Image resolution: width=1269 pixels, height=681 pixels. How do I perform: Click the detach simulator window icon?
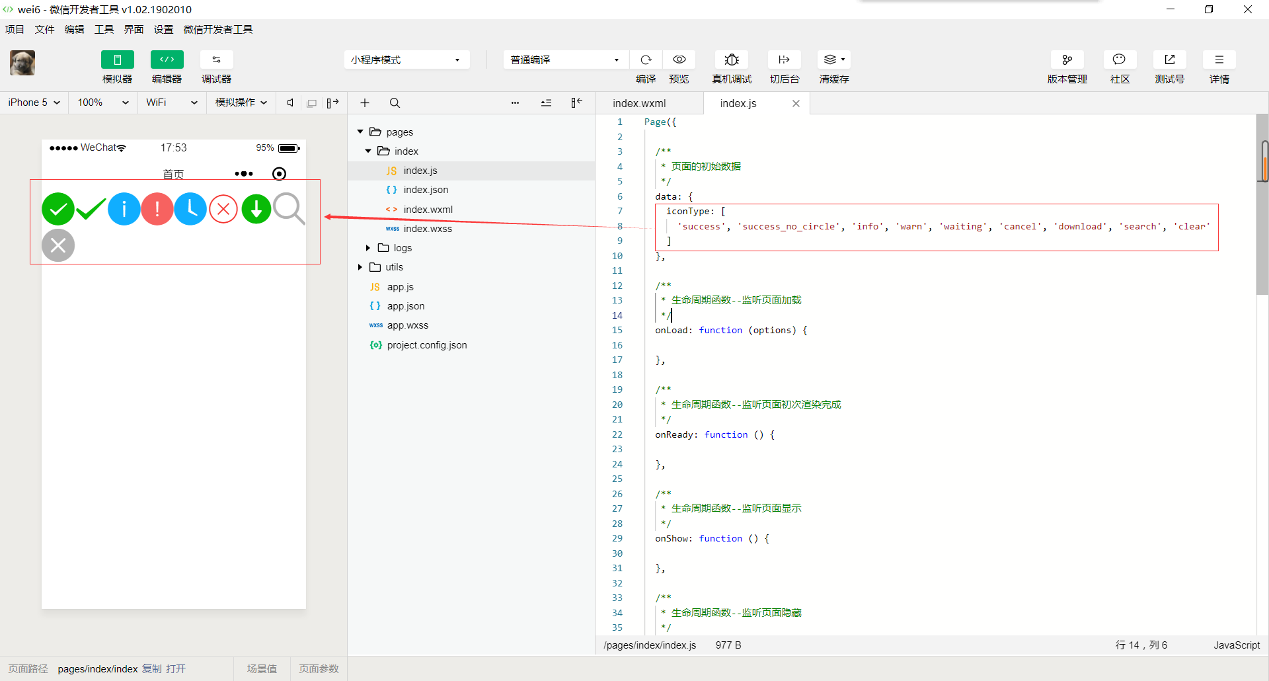coord(311,103)
